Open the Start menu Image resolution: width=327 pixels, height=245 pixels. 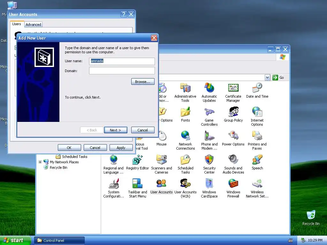pyautogui.click(x=15, y=241)
